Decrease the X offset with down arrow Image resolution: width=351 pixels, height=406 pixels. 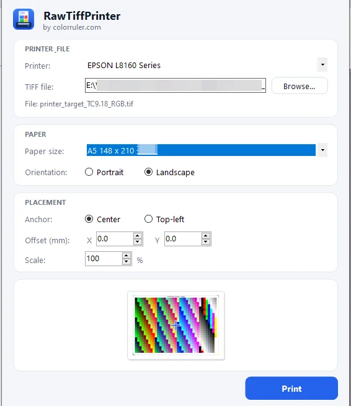[138, 242]
